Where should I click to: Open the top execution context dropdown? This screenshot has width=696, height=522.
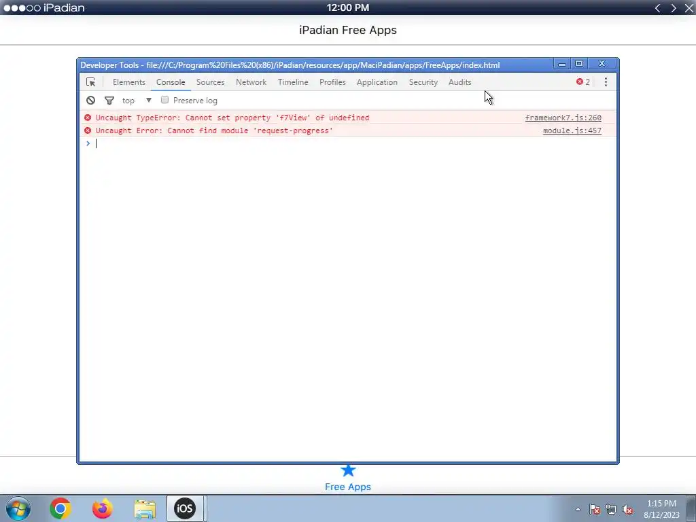[137, 101]
